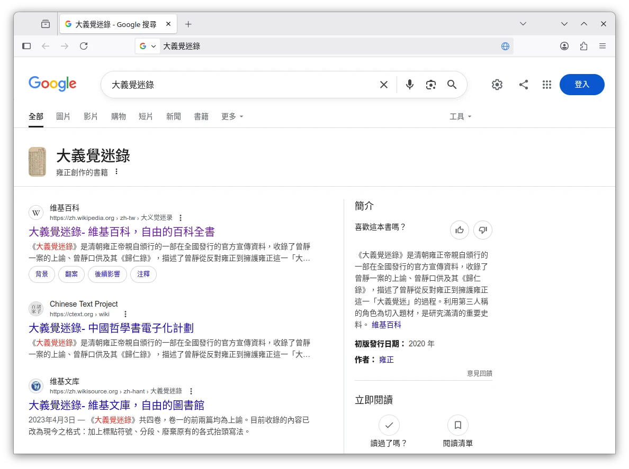Open search engine selector in address bar

click(x=148, y=46)
